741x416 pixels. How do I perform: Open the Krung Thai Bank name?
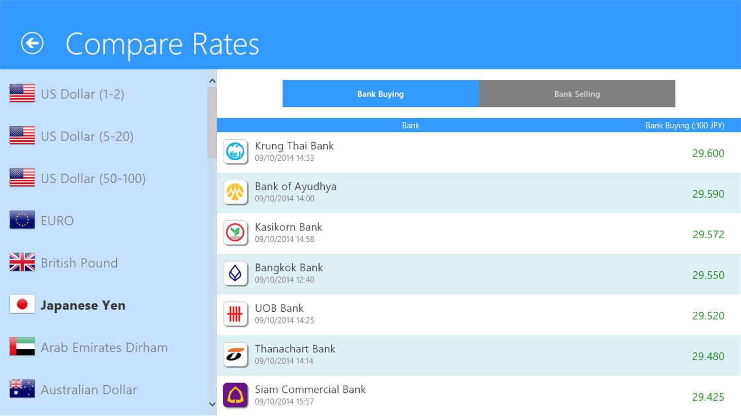click(294, 146)
